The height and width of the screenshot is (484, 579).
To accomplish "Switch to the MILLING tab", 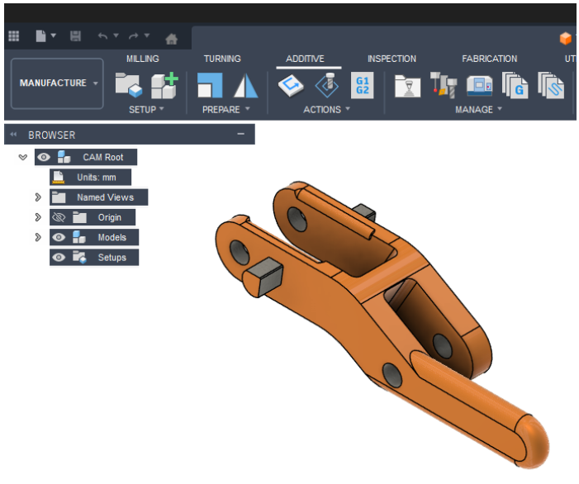I will point(142,59).
